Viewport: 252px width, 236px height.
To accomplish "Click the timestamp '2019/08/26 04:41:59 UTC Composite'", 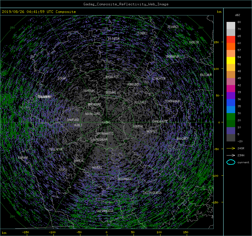I will tap(39, 12).
